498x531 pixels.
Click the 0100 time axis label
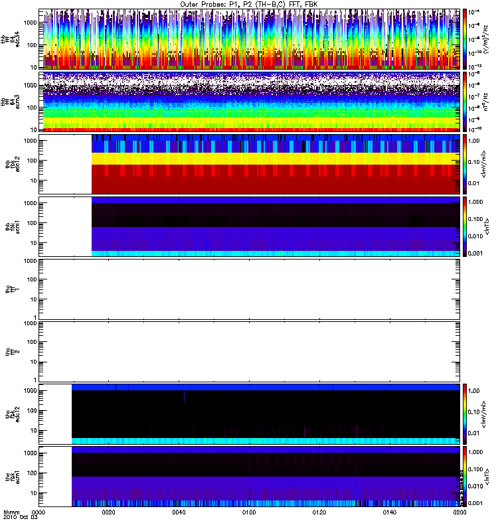coord(249,512)
